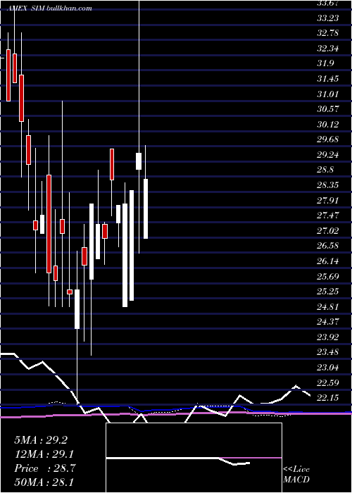Click the MACD inset chart panel

(x=194, y=458)
